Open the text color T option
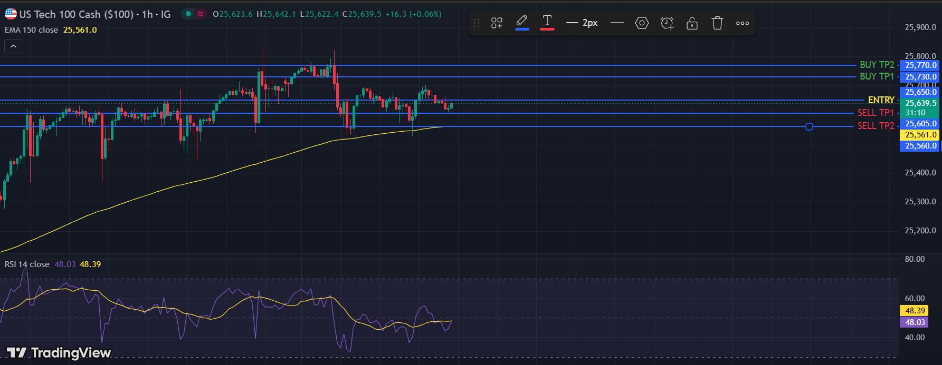Viewport: 942px width, 365px height. [x=547, y=22]
